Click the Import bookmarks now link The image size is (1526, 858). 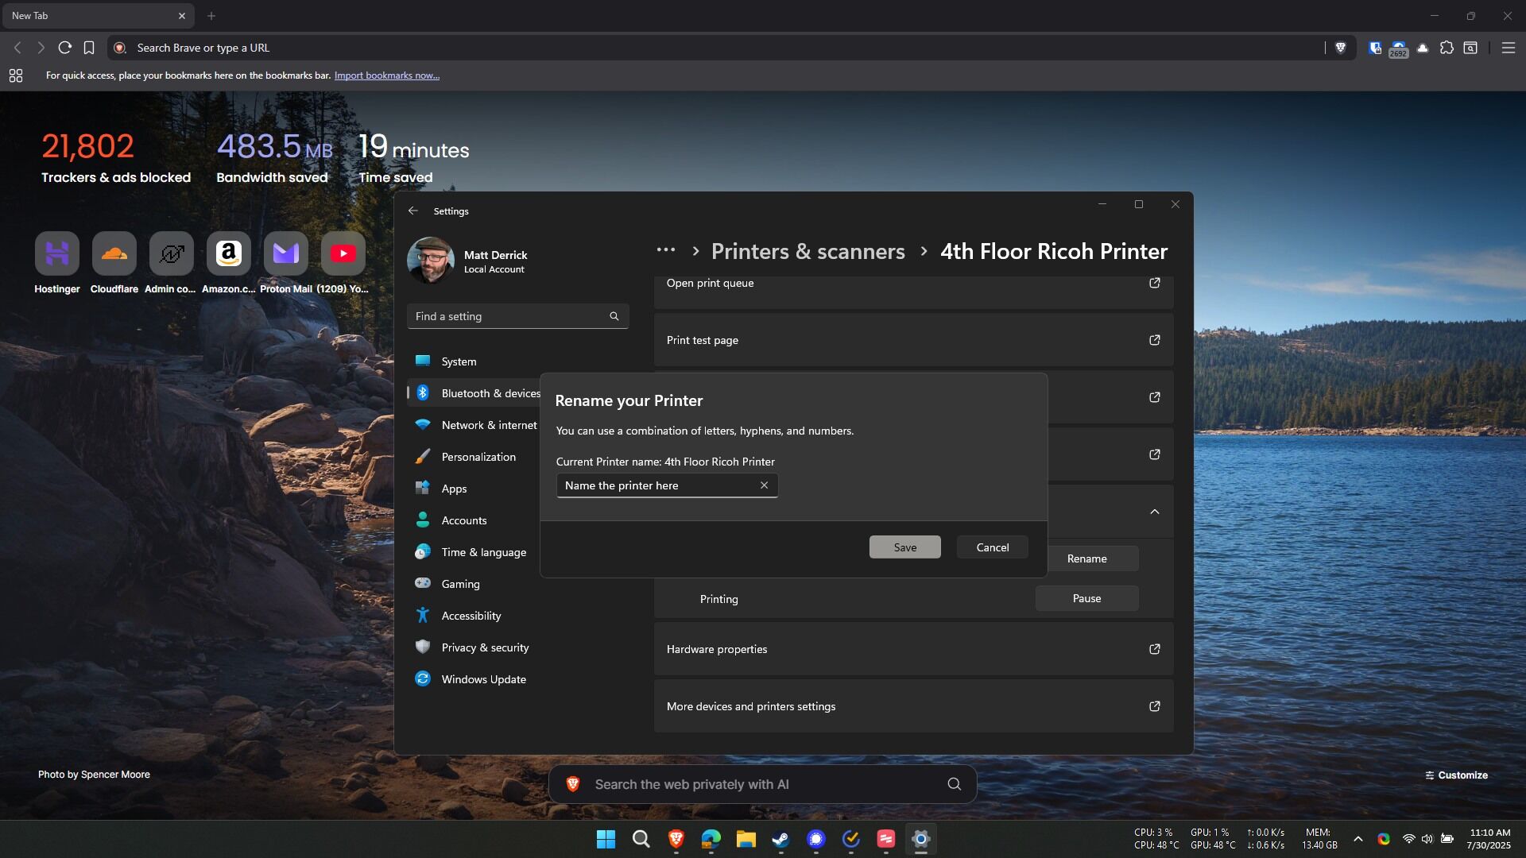click(x=386, y=75)
